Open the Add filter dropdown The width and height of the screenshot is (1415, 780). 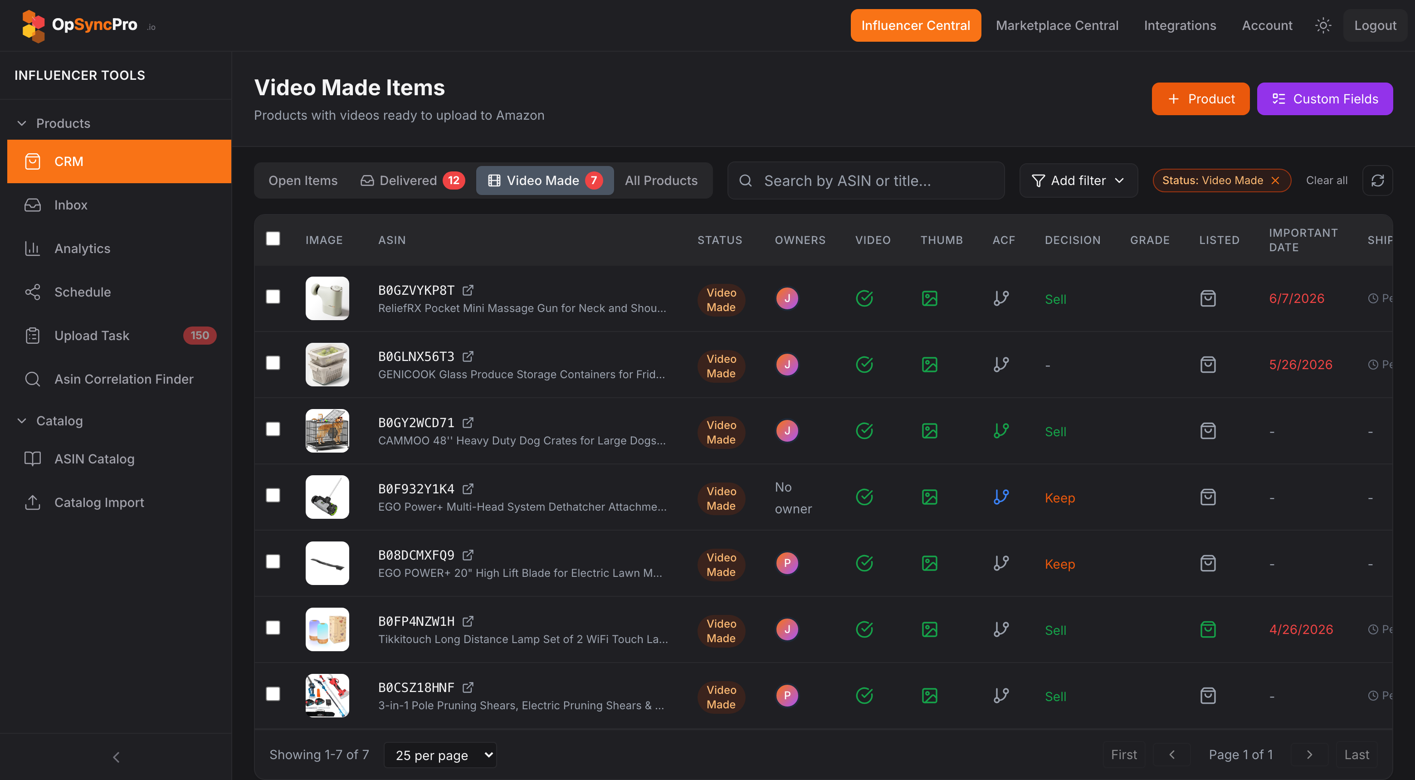coord(1078,180)
